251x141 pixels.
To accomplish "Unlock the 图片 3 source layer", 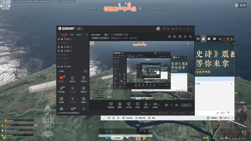I will pos(62,47).
